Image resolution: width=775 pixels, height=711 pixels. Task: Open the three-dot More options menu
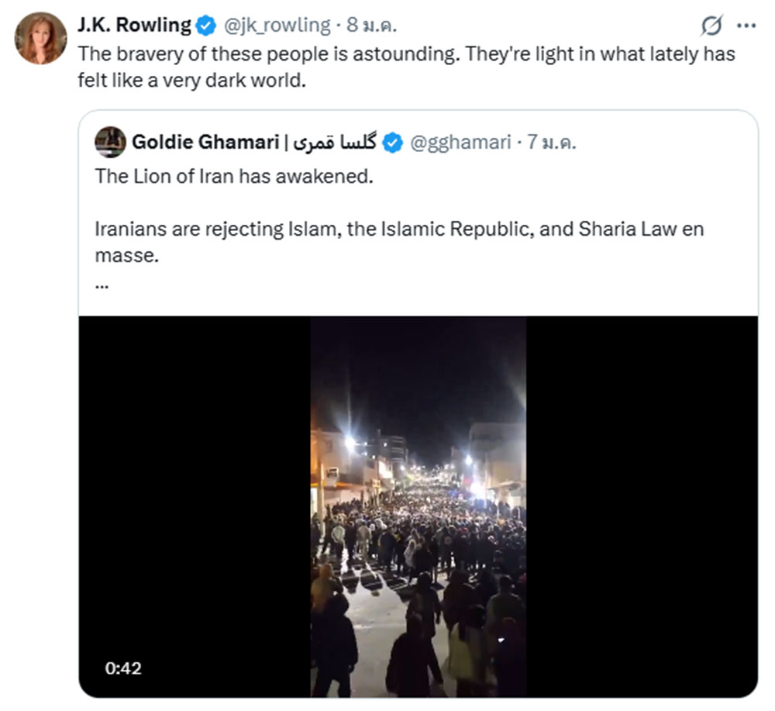point(746,26)
